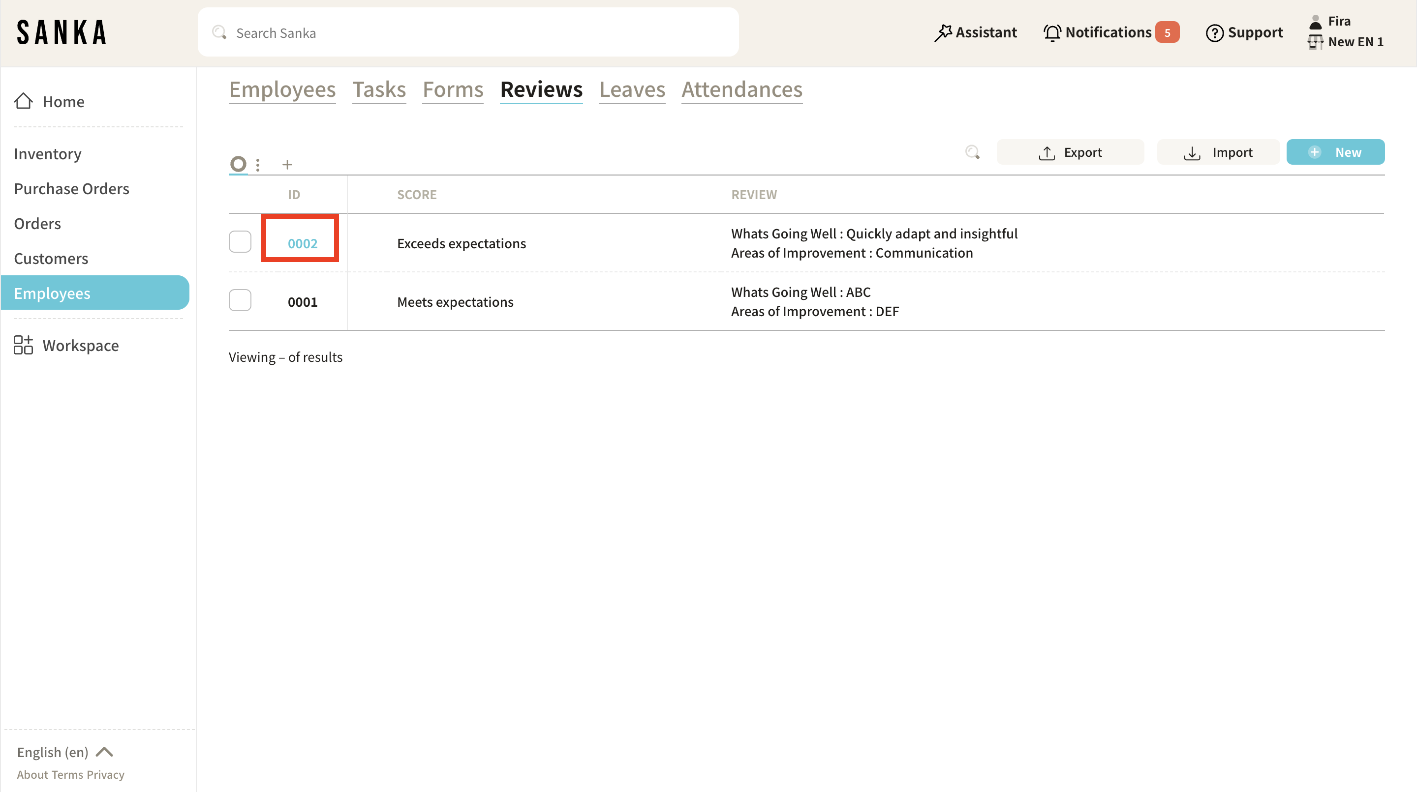Screen dimensions: 1417x792
Task: Check the checkbox for review 0002
Action: pos(240,242)
